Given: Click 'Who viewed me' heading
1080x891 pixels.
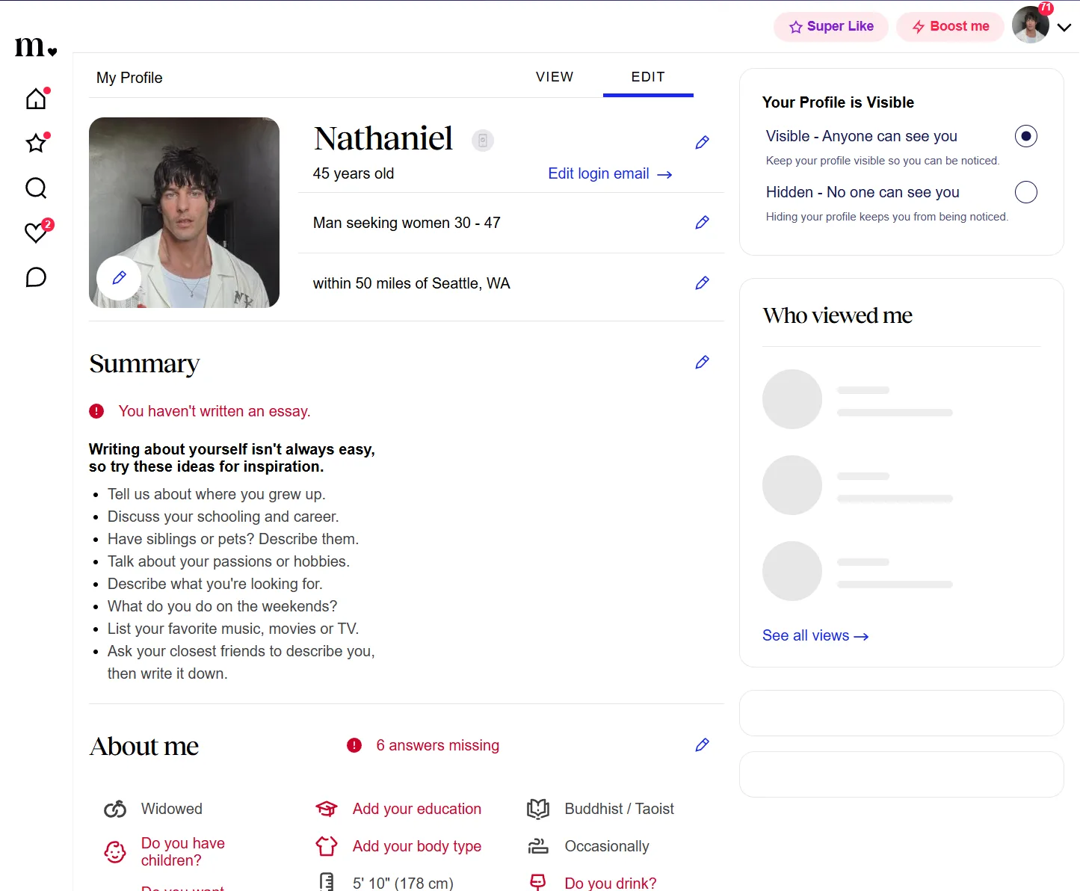Looking at the screenshot, I should [837, 315].
